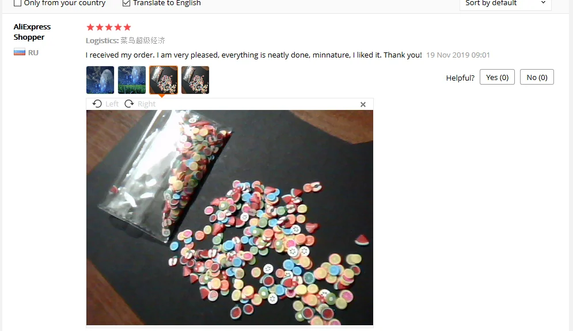This screenshot has height=331, width=573.
Task: Click the five-star rating icons
Action: [x=108, y=27]
